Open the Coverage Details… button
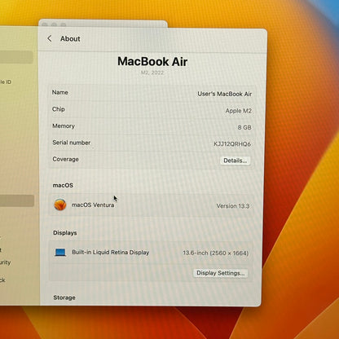 coord(235,161)
